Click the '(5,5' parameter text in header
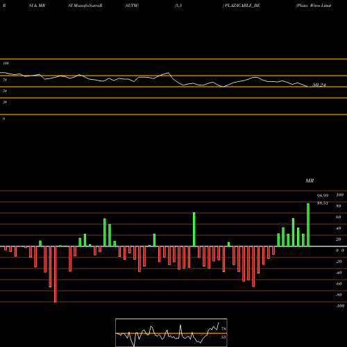This screenshot has height=347, width=347. tap(178, 6)
